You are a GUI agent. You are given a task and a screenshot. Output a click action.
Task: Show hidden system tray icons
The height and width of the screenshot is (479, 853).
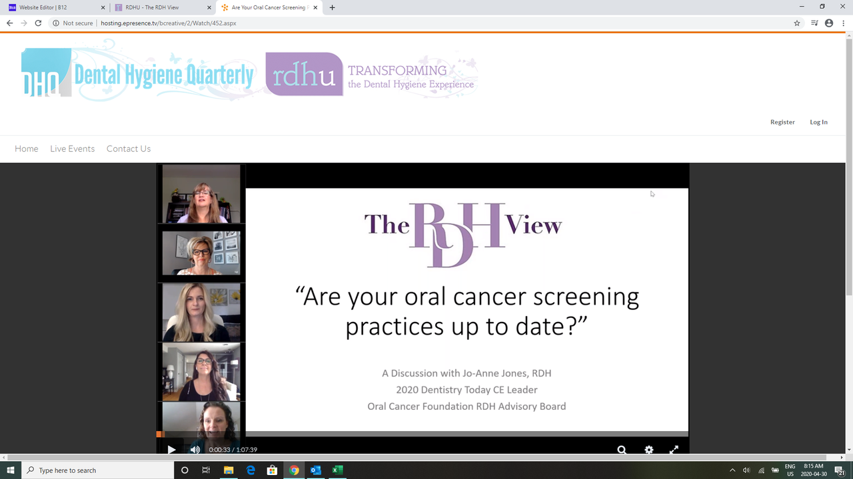point(732,470)
